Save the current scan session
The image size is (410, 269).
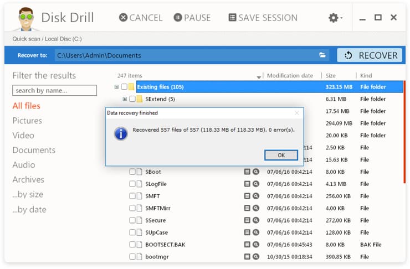(263, 18)
